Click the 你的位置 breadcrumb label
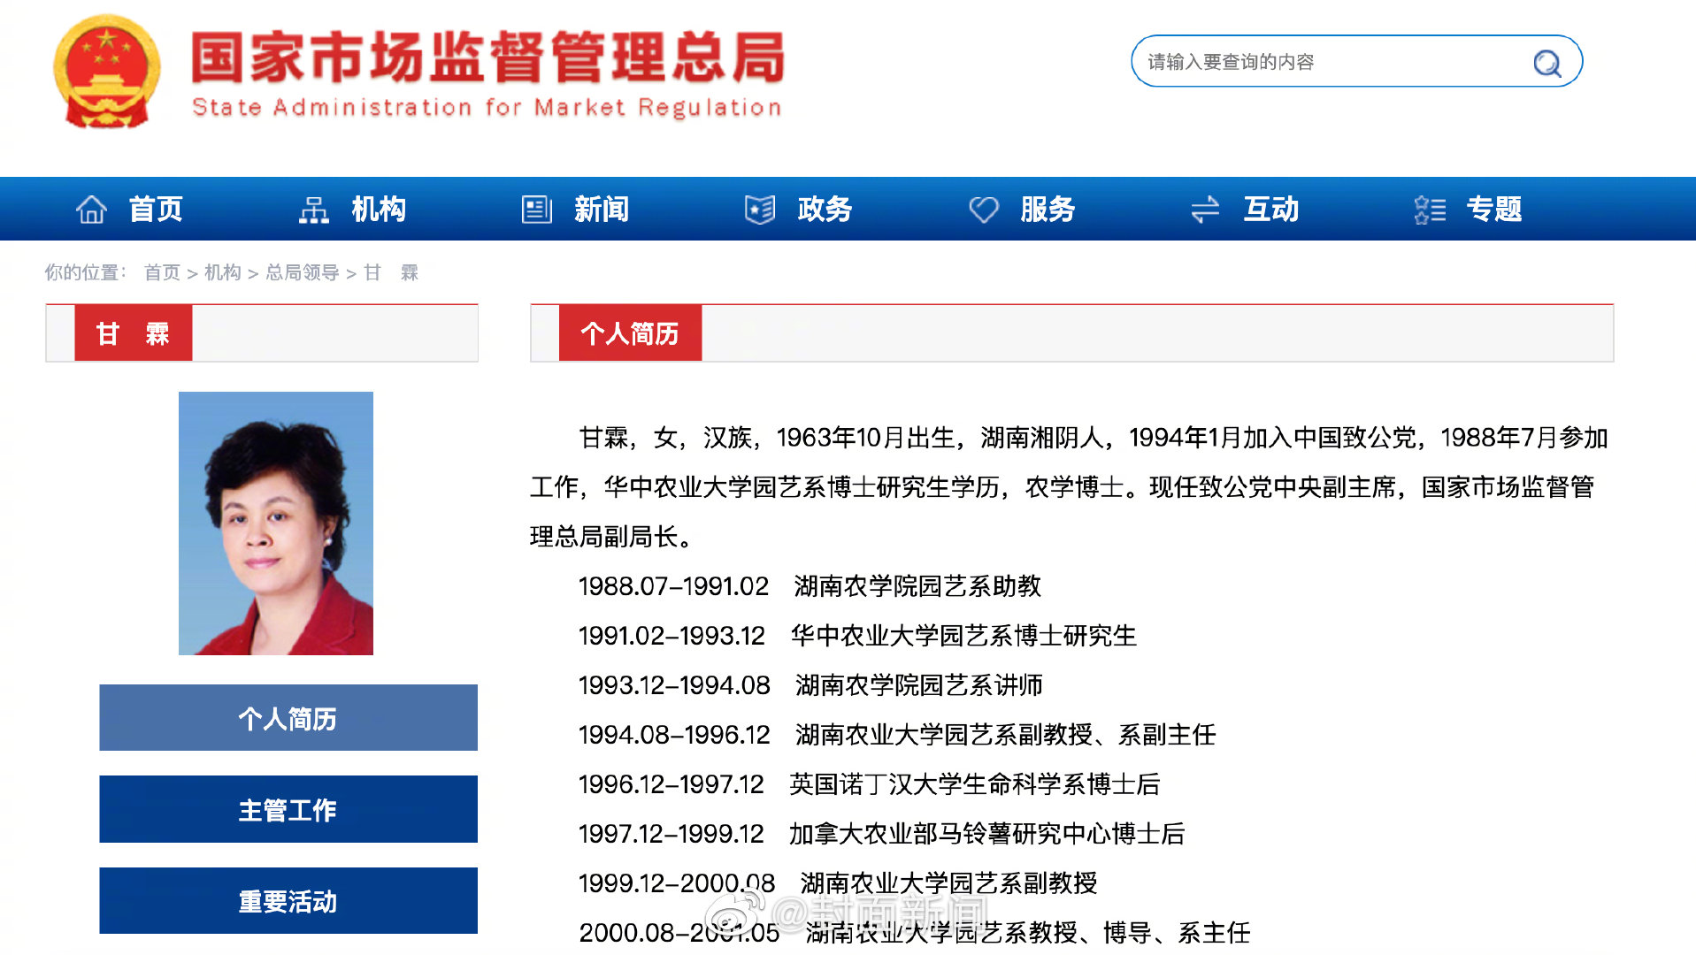This screenshot has width=1696, height=955. click(85, 272)
